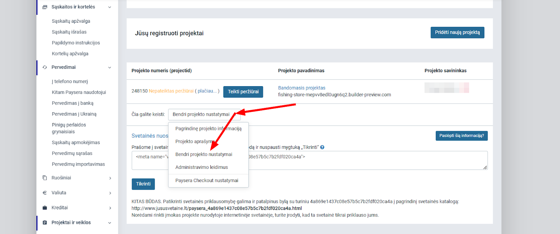Viewport: 560px width, 234px height.
Task: Open the Bendri projekto nustatymai dropdown
Action: pyautogui.click(x=204, y=114)
